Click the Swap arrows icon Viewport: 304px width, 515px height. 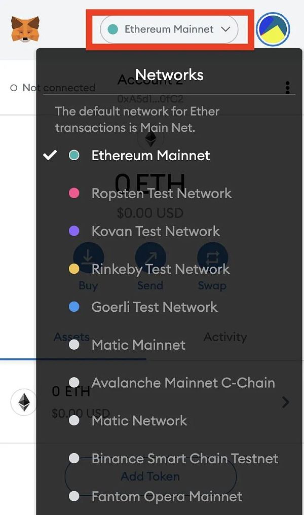click(x=212, y=257)
